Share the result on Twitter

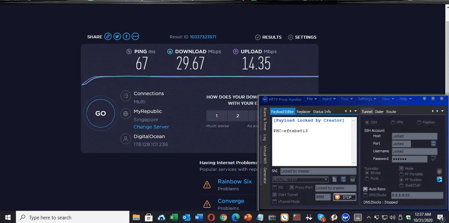(x=117, y=37)
